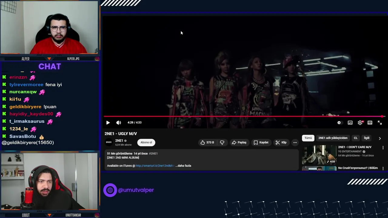
Task: Click the red video progress bar
Action: pos(244,116)
